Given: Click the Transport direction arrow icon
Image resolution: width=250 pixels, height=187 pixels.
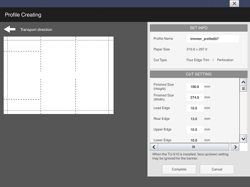Looking at the screenshot, I should pos(10,29).
